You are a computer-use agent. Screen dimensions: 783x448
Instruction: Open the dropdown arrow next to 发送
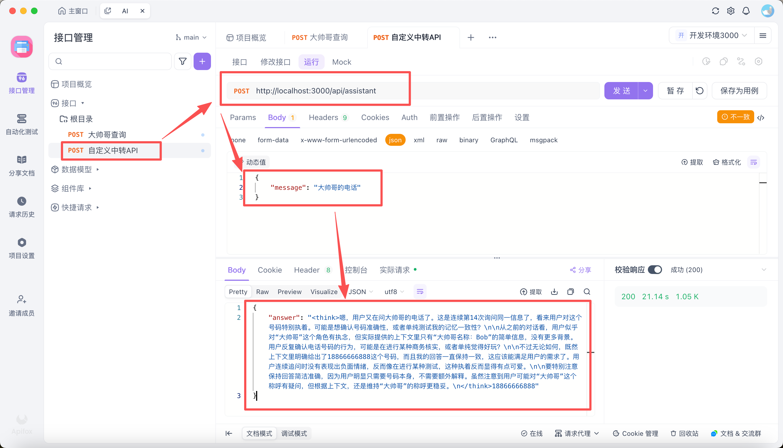[645, 91]
